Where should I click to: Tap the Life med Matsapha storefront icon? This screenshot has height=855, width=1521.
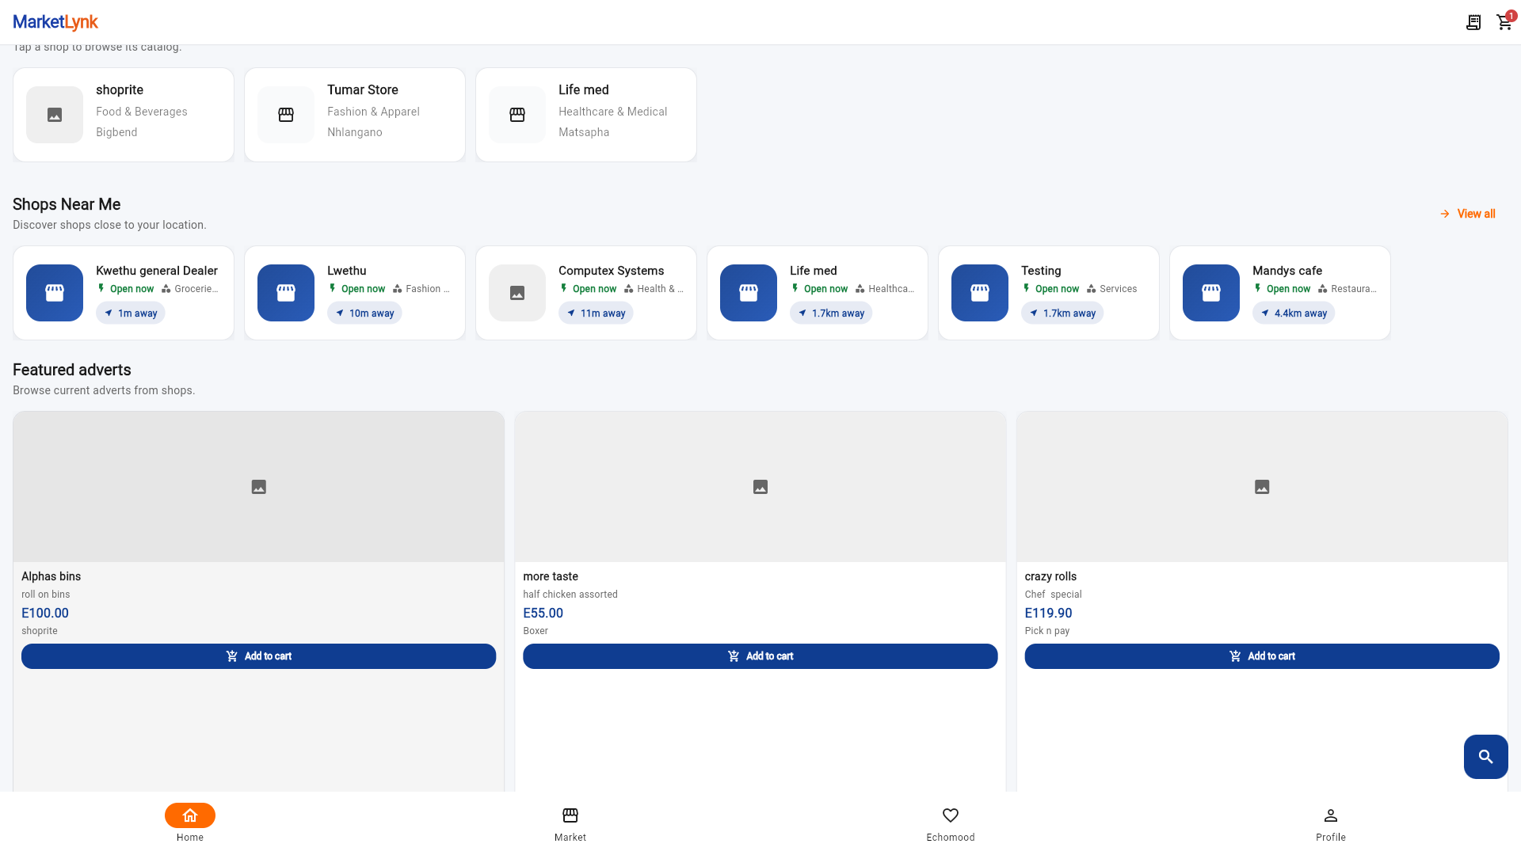[x=517, y=115]
